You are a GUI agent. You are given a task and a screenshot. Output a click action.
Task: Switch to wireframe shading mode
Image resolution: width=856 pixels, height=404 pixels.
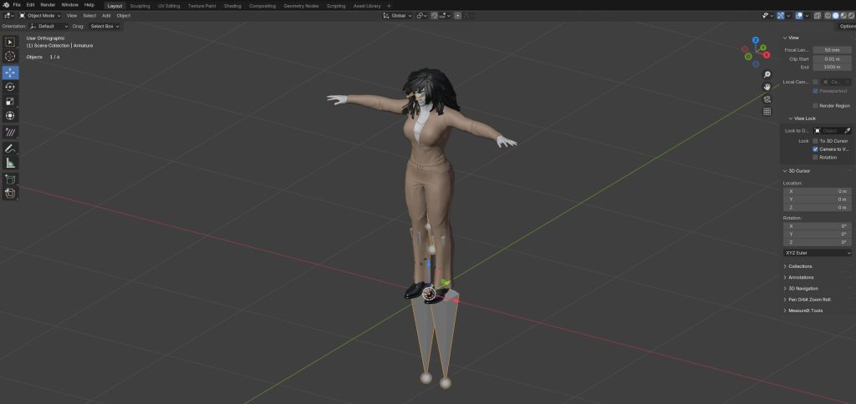[x=828, y=16]
